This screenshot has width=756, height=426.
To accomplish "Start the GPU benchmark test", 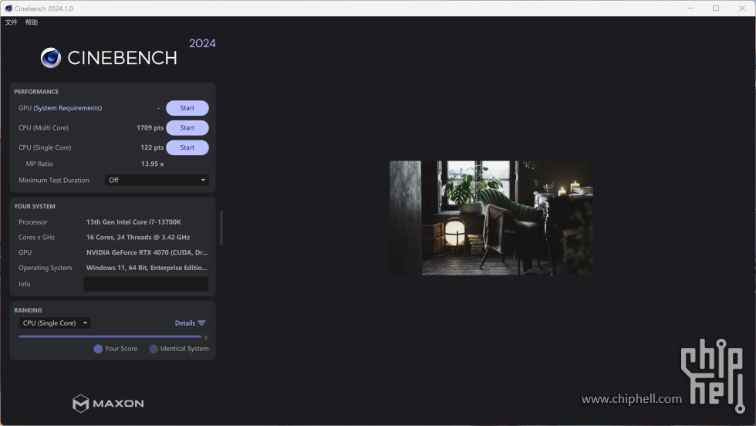I will [187, 108].
